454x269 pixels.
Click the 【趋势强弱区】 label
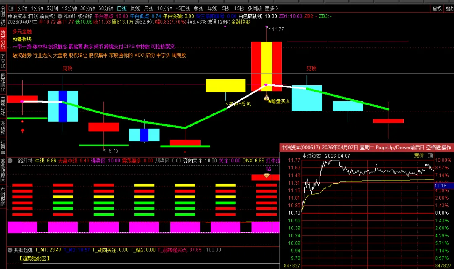point(34,258)
